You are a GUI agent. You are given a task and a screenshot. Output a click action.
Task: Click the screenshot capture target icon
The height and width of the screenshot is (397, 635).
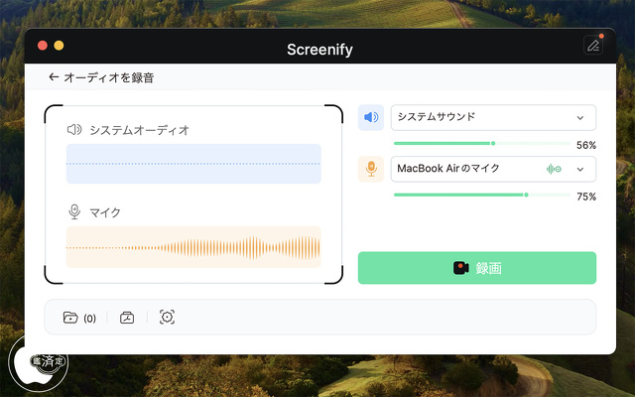(167, 318)
